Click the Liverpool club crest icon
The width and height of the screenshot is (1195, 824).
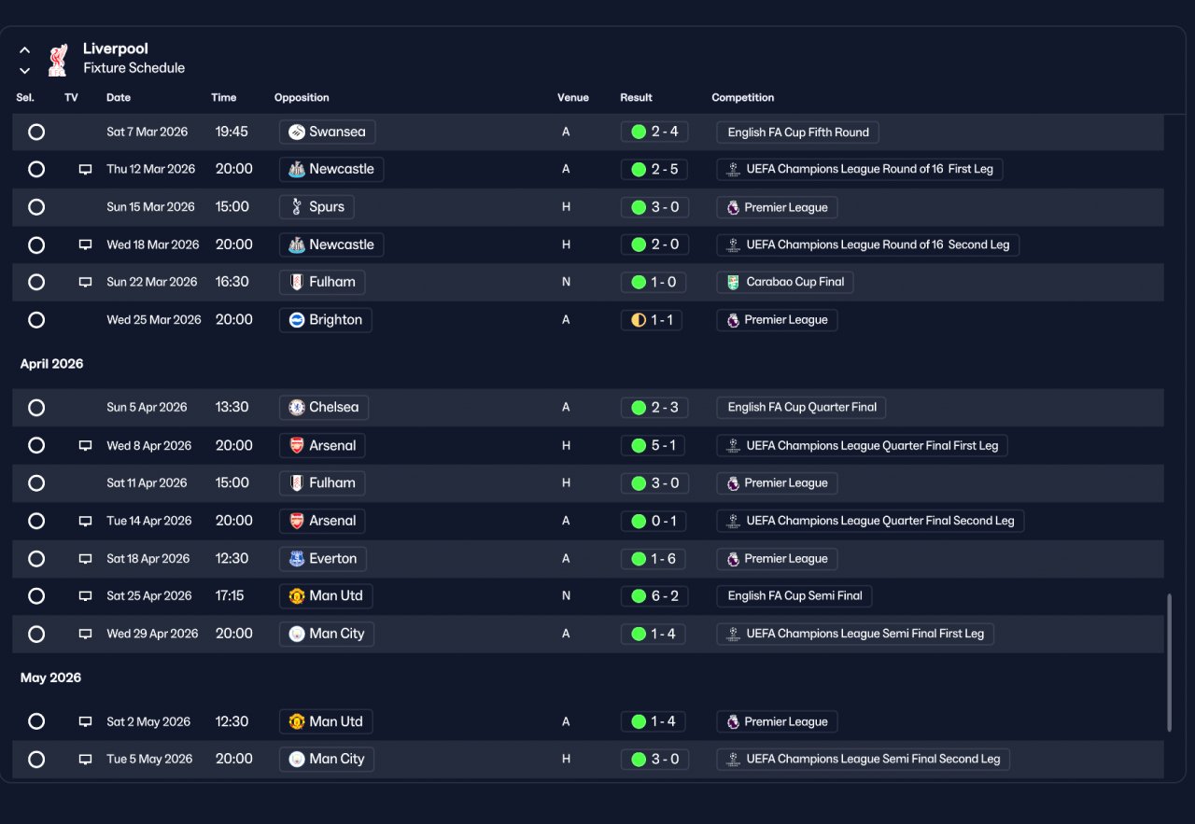(58, 59)
